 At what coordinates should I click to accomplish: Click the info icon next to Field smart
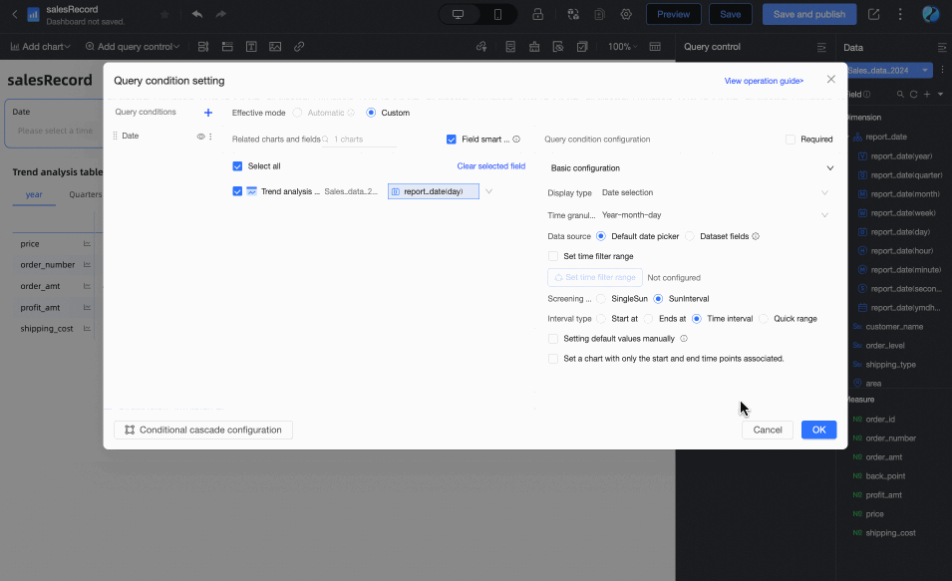click(516, 140)
